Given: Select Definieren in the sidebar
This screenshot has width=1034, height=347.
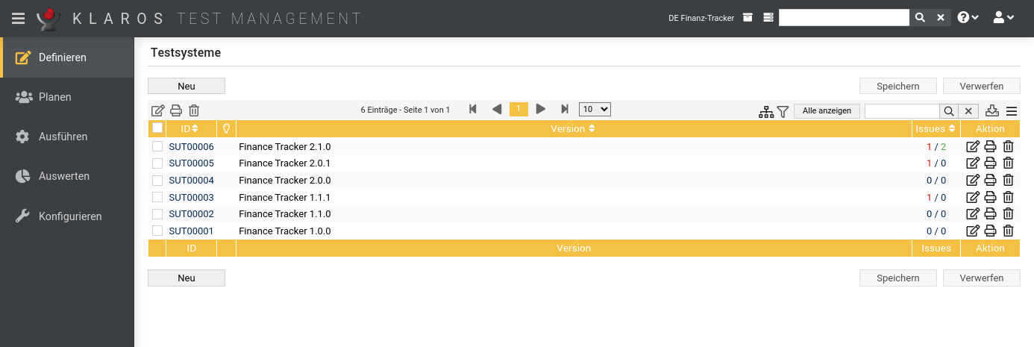Looking at the screenshot, I should point(67,57).
